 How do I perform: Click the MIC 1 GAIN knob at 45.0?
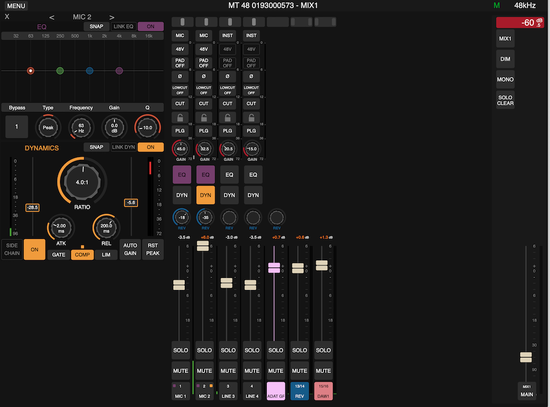coord(180,148)
